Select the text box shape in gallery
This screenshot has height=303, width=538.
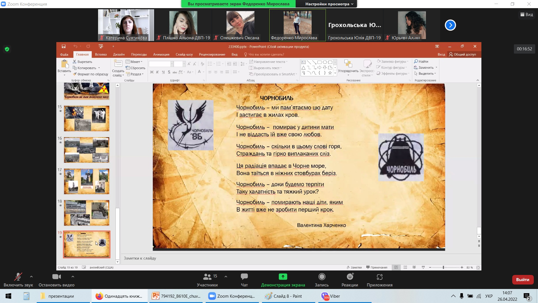tap(303, 62)
